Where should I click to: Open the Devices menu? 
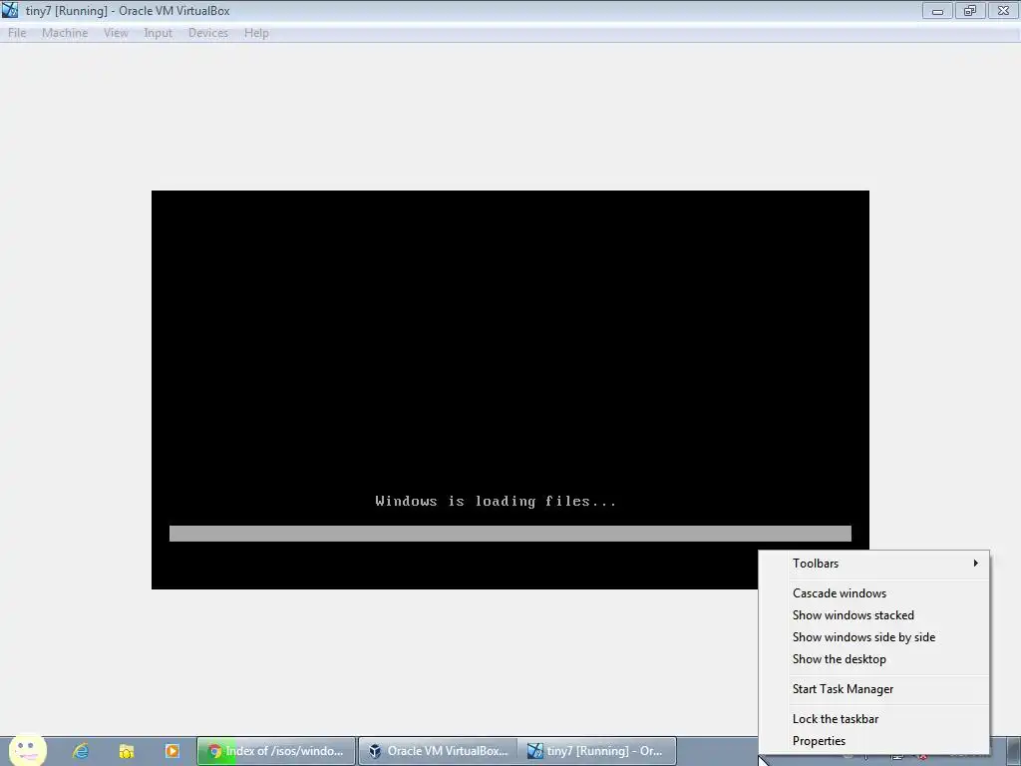tap(207, 33)
